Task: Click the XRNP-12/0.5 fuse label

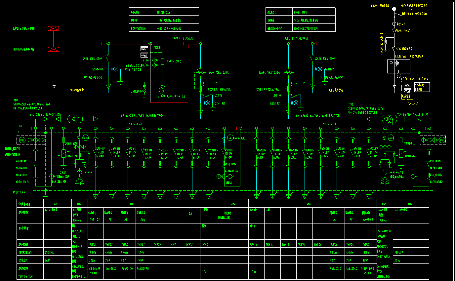Action: pos(174,61)
